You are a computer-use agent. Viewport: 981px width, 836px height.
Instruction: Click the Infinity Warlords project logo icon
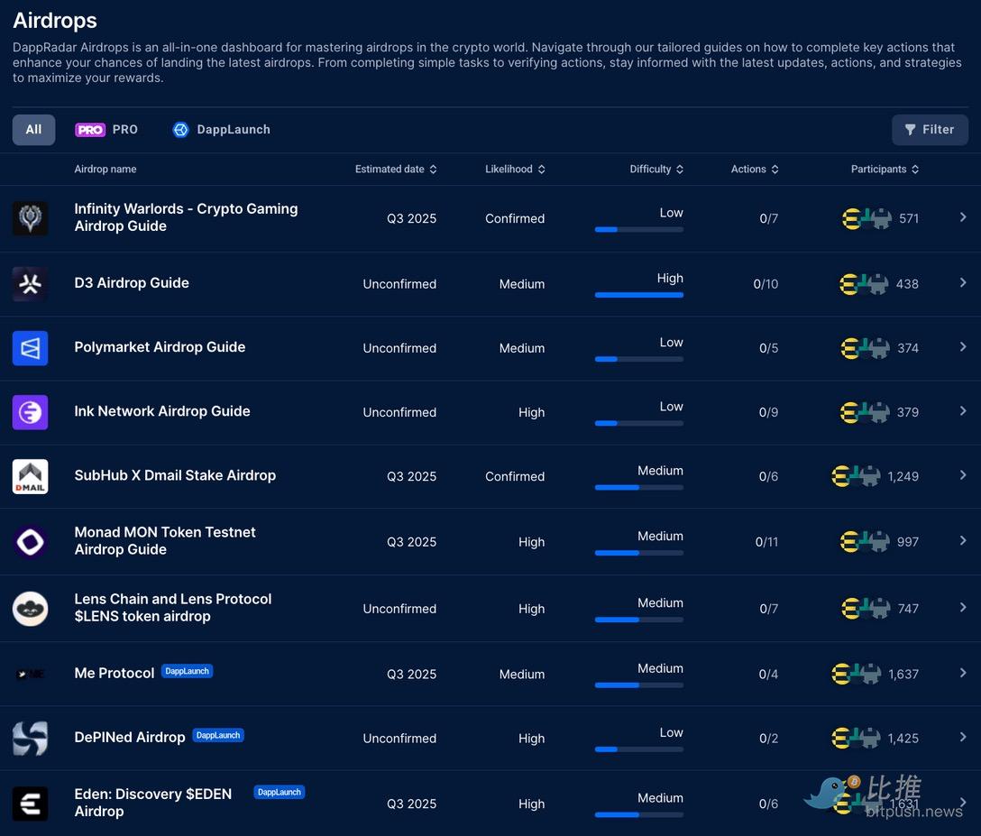click(x=30, y=217)
